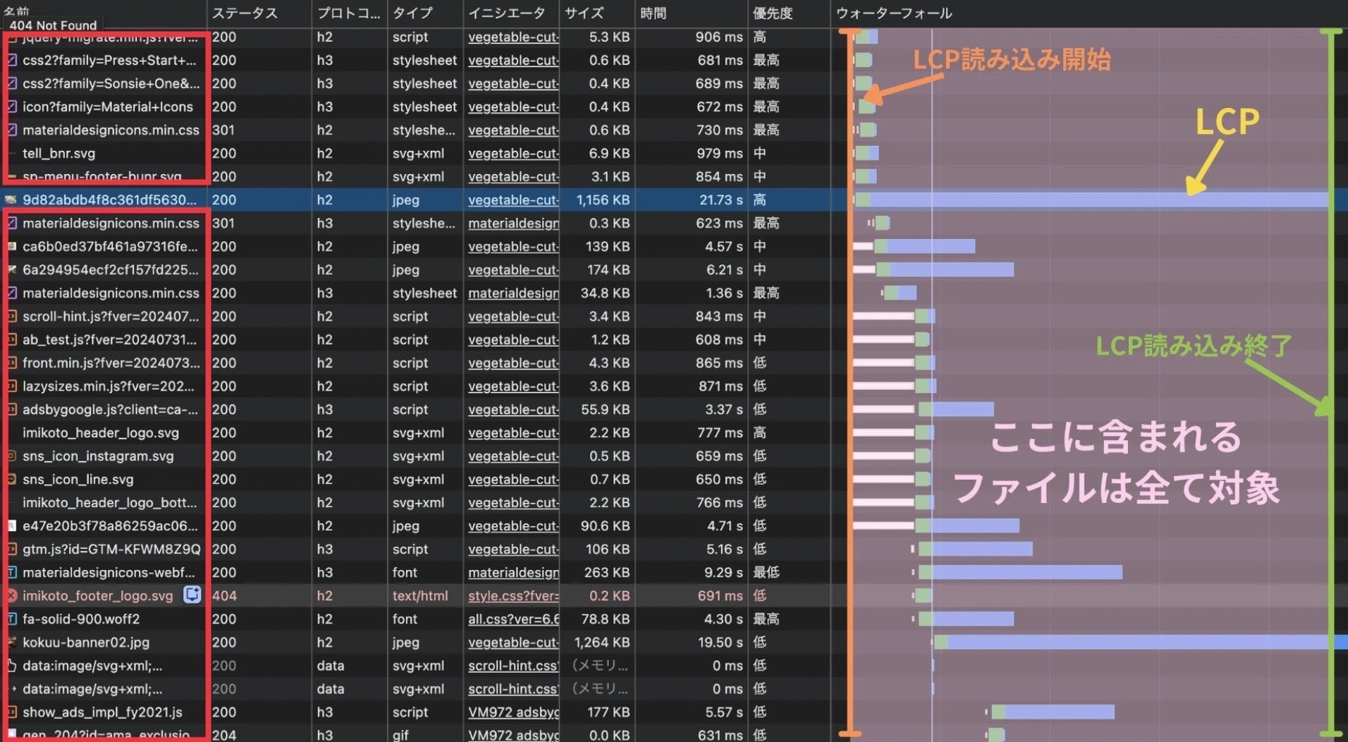Click the script icon beside adsbygoogle.js

tap(12, 410)
